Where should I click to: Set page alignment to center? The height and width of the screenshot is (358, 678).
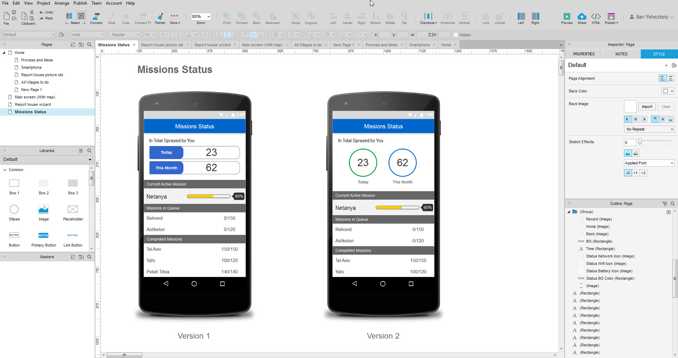[671, 78]
